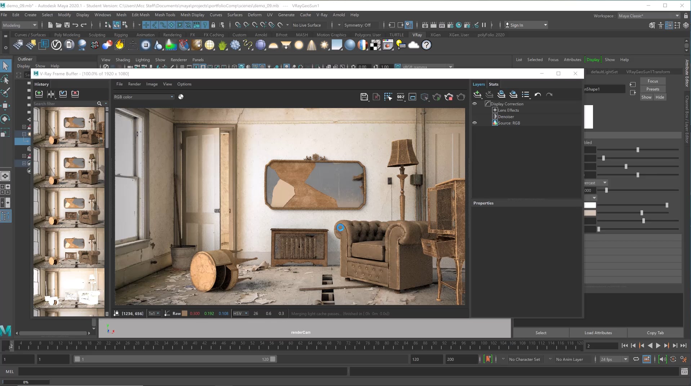This screenshot has width=691, height=386.
Task: Activate the region render selection tool
Action: click(x=388, y=96)
